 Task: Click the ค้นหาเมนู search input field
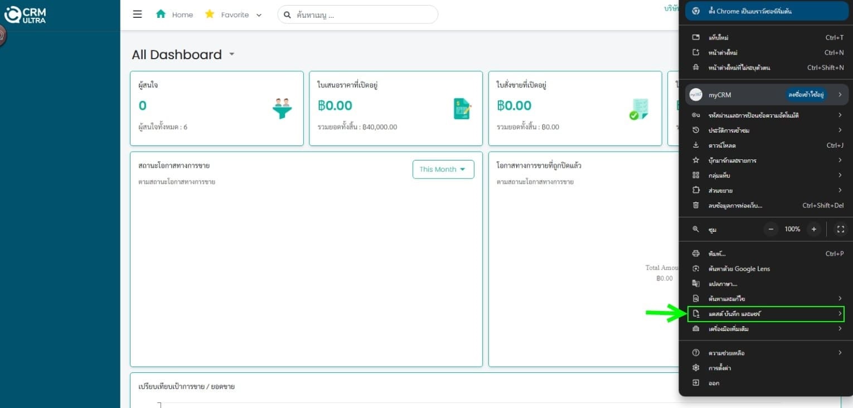(x=358, y=15)
